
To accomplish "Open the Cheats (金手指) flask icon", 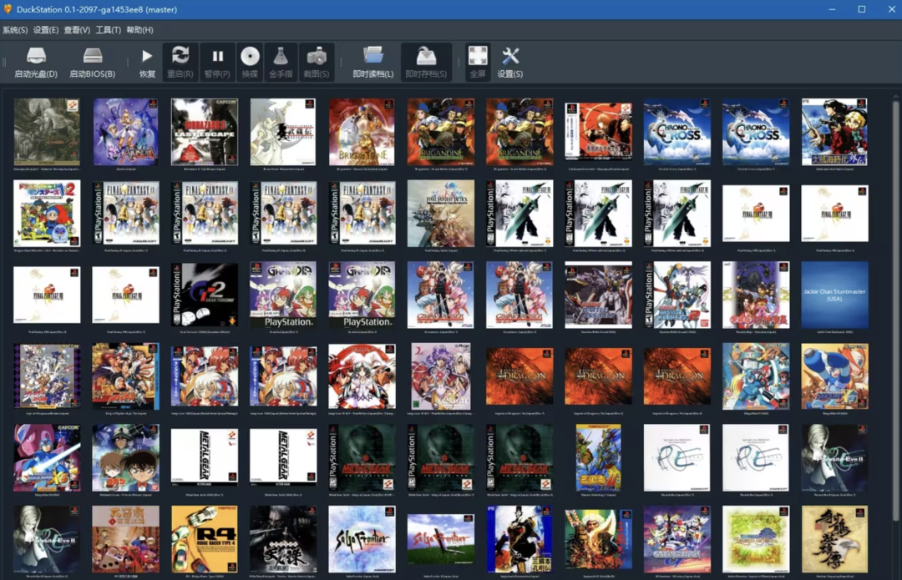I will [280, 62].
